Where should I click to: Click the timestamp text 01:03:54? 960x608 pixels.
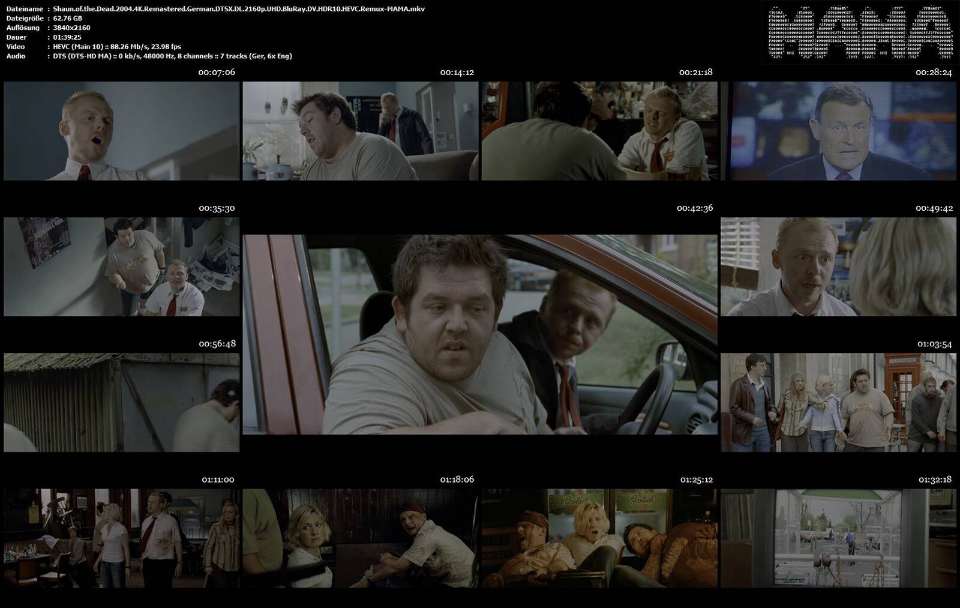tap(935, 344)
